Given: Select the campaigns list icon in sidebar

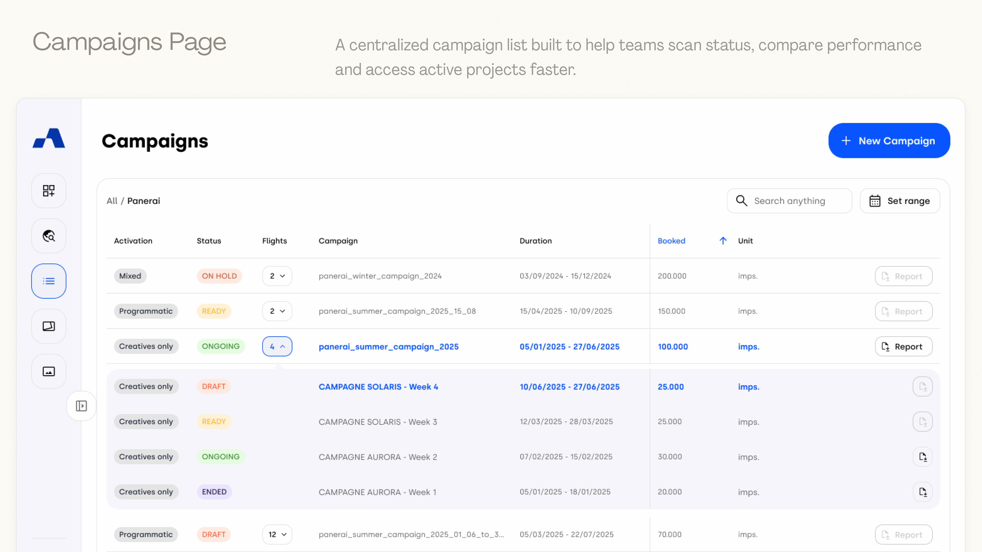Looking at the screenshot, I should pyautogui.click(x=49, y=281).
